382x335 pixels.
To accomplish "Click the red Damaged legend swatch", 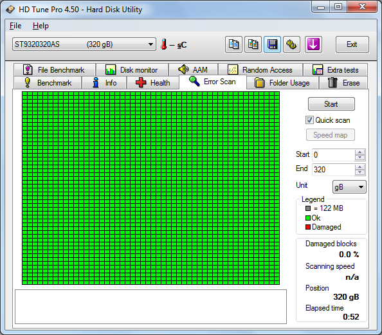I will coord(308,227).
